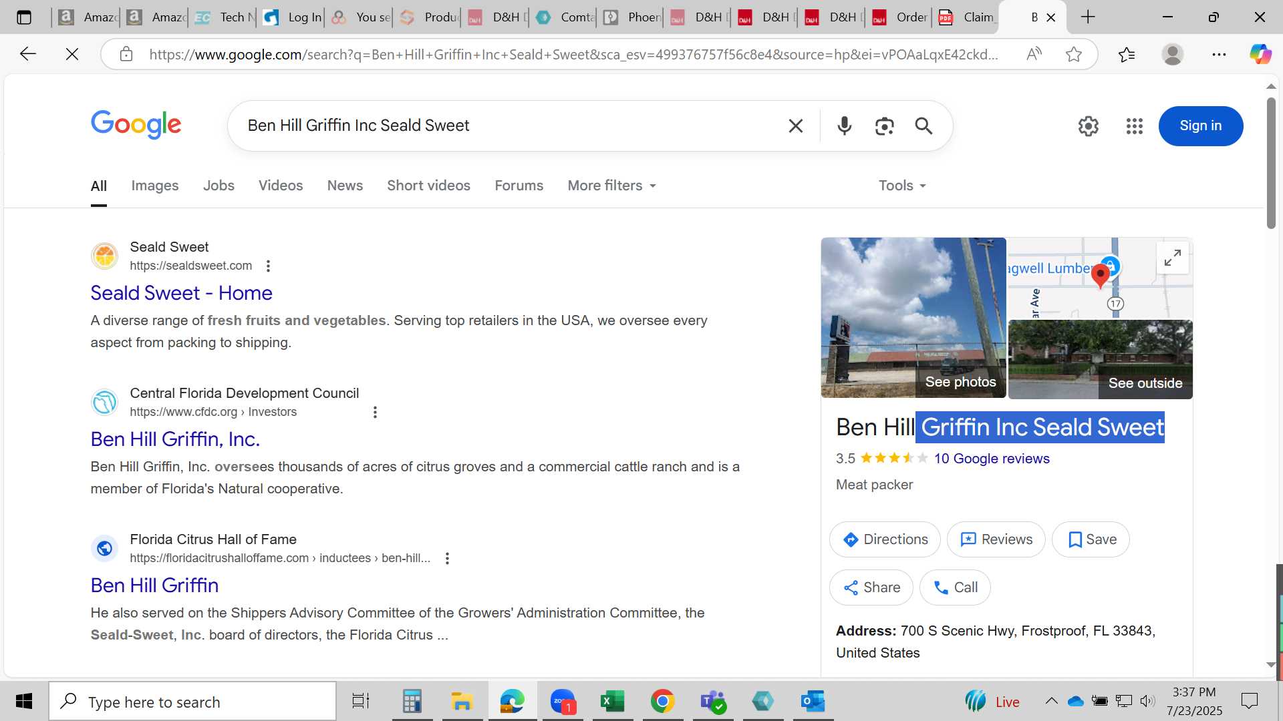Open Google quick settings gear
The height and width of the screenshot is (721, 1283).
tap(1088, 126)
